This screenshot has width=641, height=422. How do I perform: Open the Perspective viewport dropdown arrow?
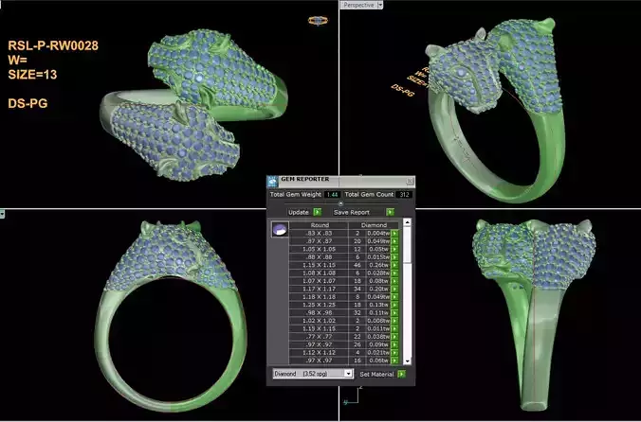[x=380, y=5]
